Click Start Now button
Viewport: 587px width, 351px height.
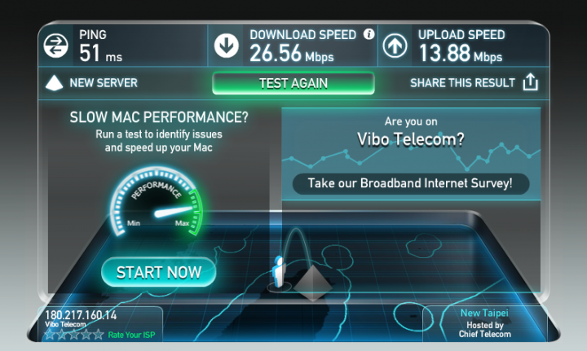point(159,272)
